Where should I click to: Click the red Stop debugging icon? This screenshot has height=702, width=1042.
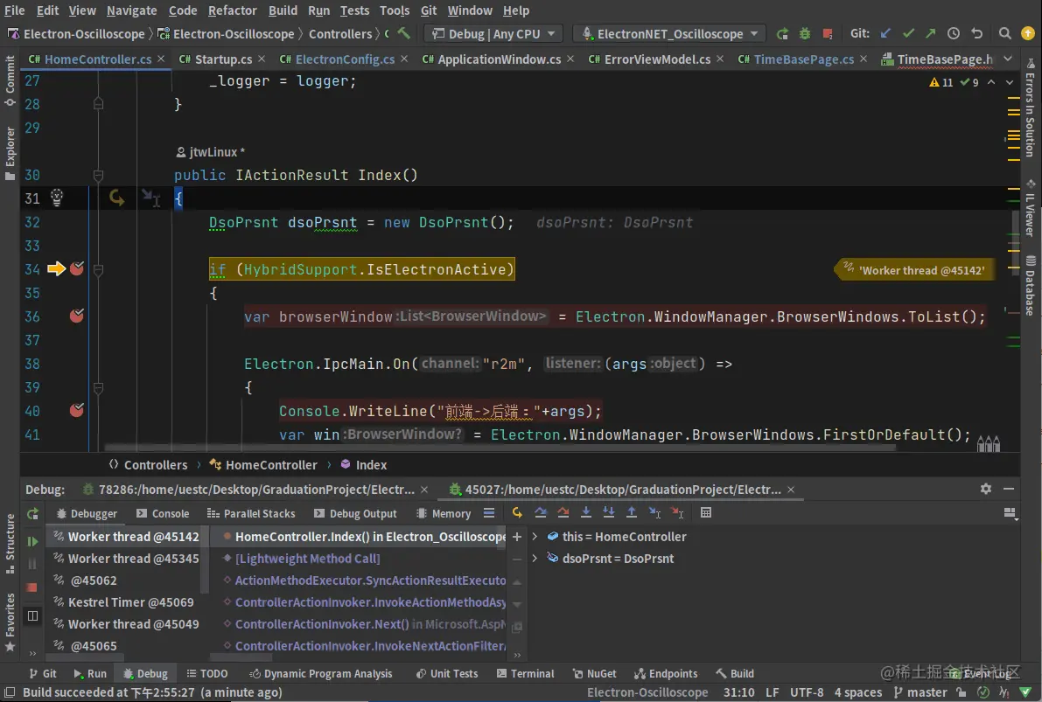pos(31,586)
